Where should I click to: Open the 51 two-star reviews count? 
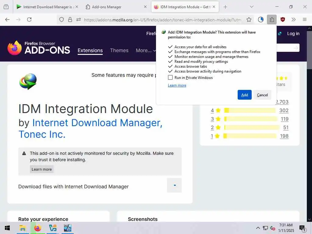(x=286, y=128)
